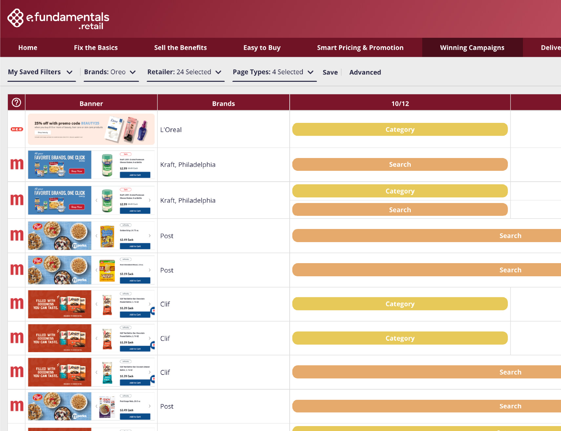Click the Category bar in the L'Oreal row
Image resolution: width=561 pixels, height=431 pixels.
tap(400, 129)
